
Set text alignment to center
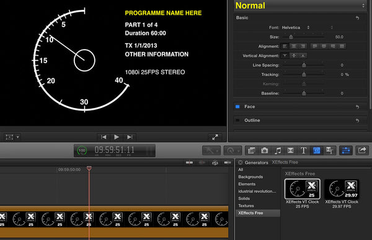294,47
